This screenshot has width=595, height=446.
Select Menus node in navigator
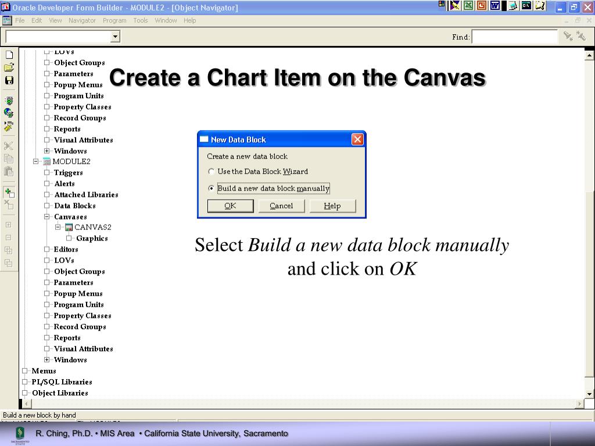[x=44, y=371]
